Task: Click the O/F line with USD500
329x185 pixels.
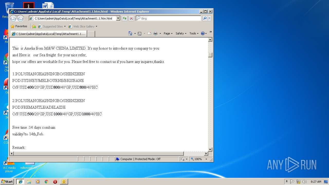Action: 57,114
